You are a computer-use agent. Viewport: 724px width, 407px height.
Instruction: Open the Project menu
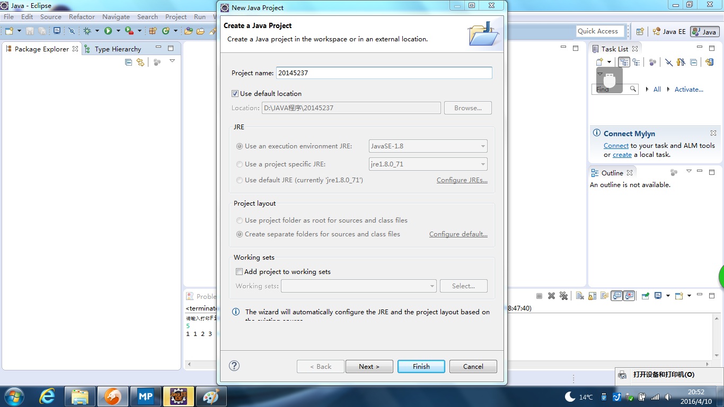pos(176,16)
